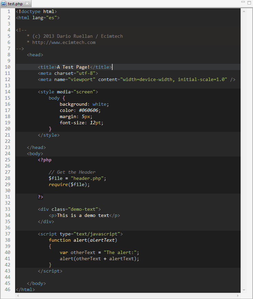Click the '(c) 2013 Dario Ruellan / Ecimtech' comment
The image size is (253, 299).
click(x=78, y=36)
